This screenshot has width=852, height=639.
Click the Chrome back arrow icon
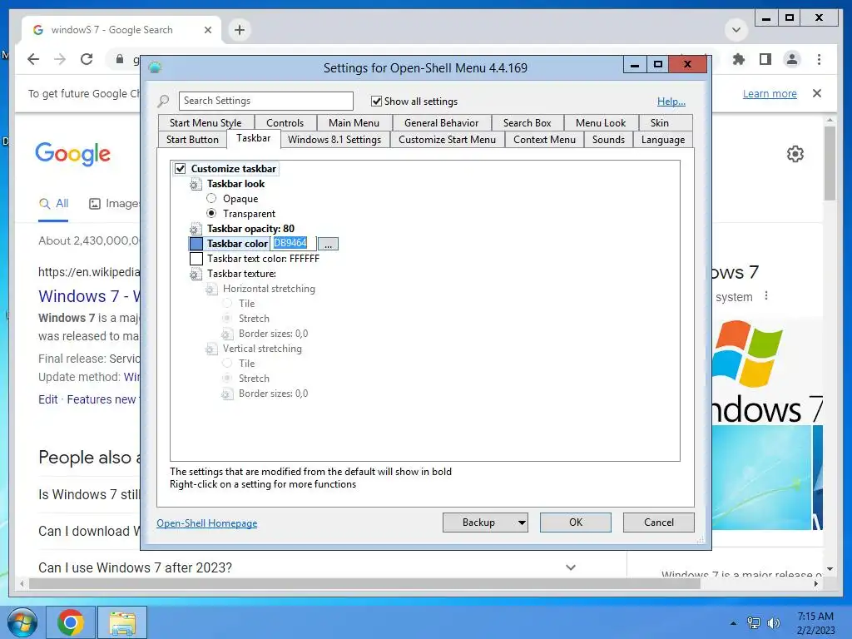(x=33, y=59)
